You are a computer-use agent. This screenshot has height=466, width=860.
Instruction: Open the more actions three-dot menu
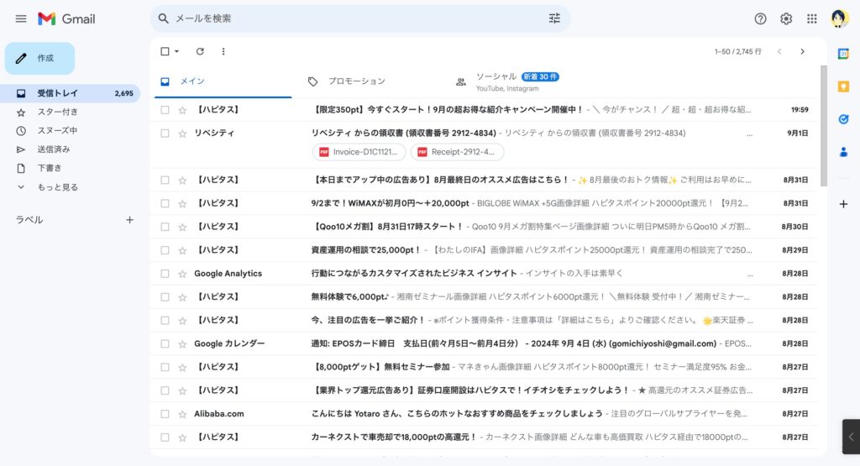(223, 51)
